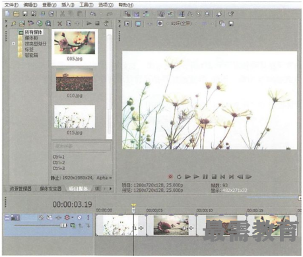Image resolution: width=303 pixels, height=257 pixels.
Task: Save preview snapshot to file
Action: [231, 24]
